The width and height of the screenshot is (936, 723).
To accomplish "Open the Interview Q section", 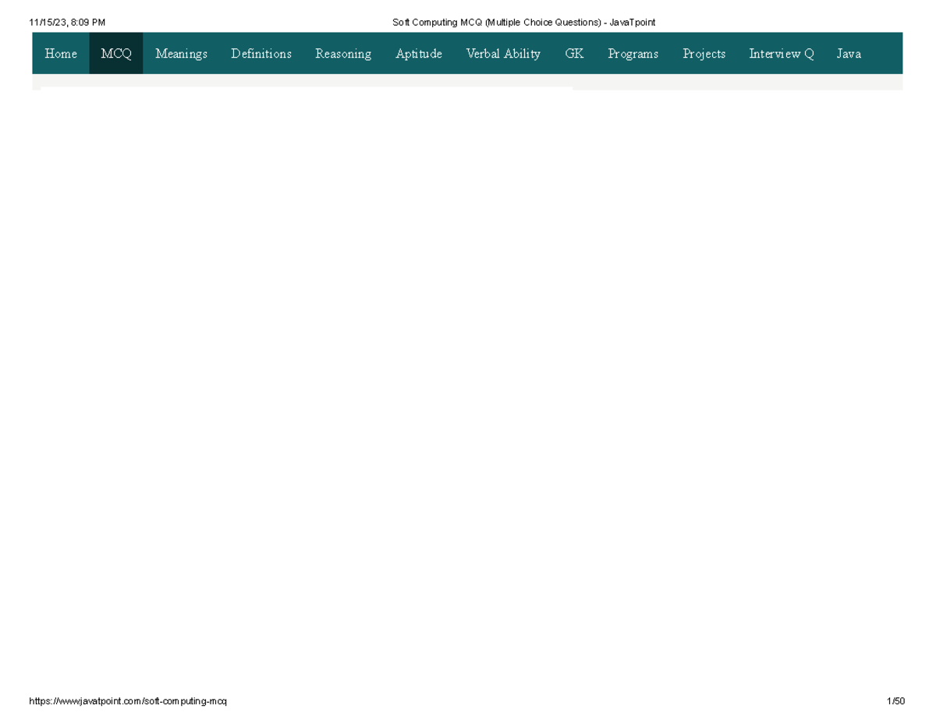I will (x=780, y=53).
